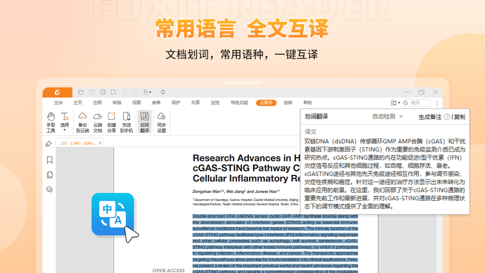Close the cGAS document tab
Image resolution: width=485 pixels, height=273 pixels.
click(100, 143)
